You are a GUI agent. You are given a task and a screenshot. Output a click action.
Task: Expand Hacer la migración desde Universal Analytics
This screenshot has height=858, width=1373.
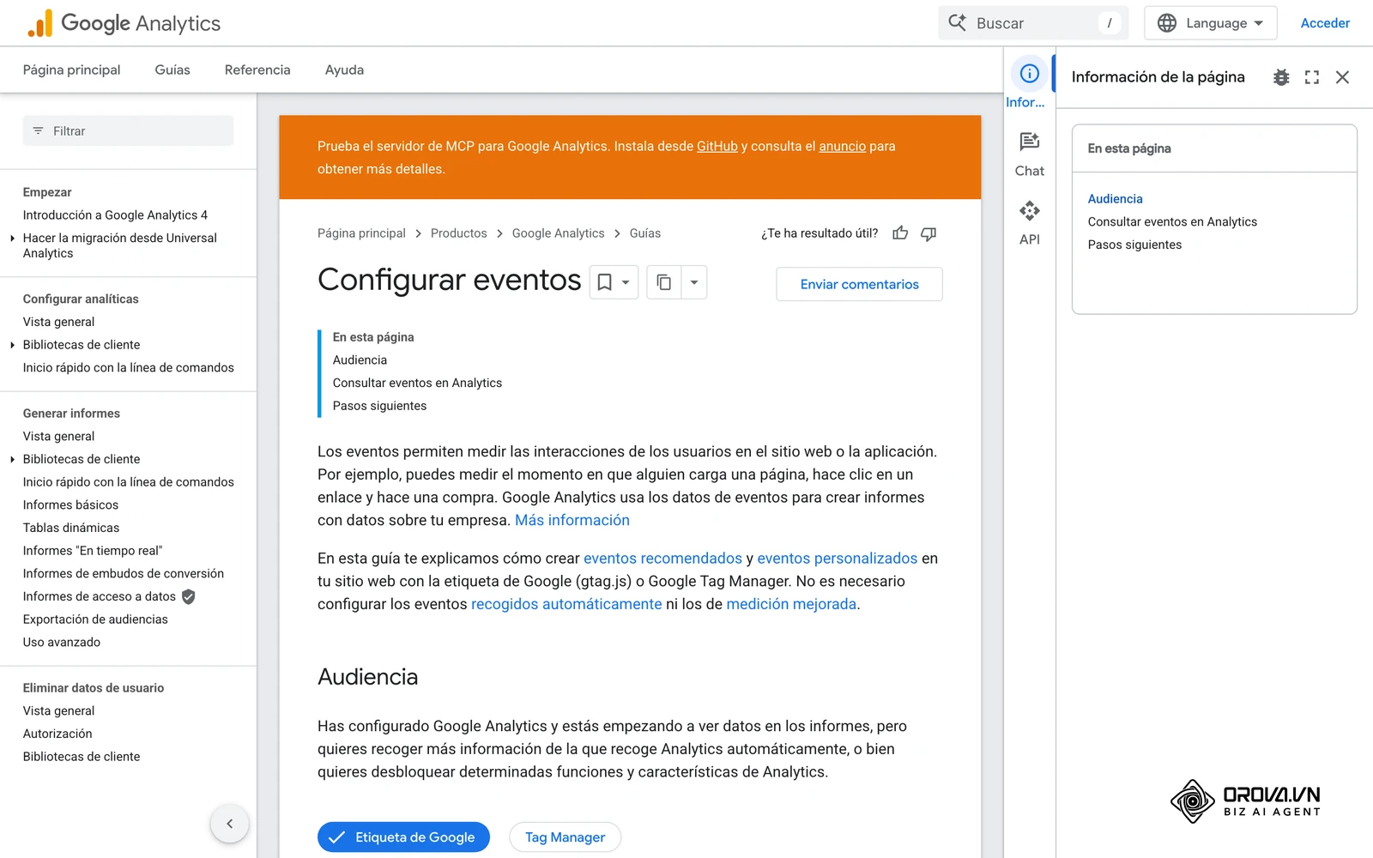tap(12, 239)
